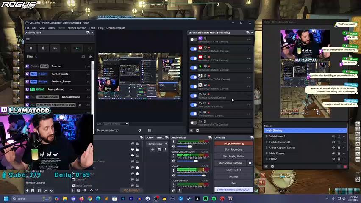Open StreamElements Live Support

pyautogui.click(x=233, y=189)
